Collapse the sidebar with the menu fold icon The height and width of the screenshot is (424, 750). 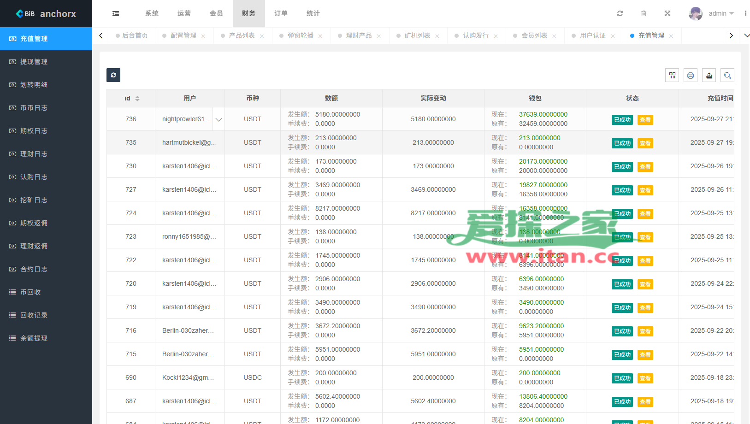pyautogui.click(x=116, y=14)
